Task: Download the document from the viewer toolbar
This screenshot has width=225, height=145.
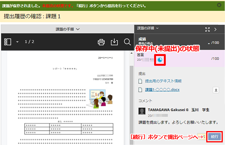Action: (114, 42)
